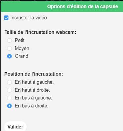Image resolution: width=123 pixels, height=131 pixels.
Task: Choose the 'En bas à droite' radio circle
Action: point(10,106)
